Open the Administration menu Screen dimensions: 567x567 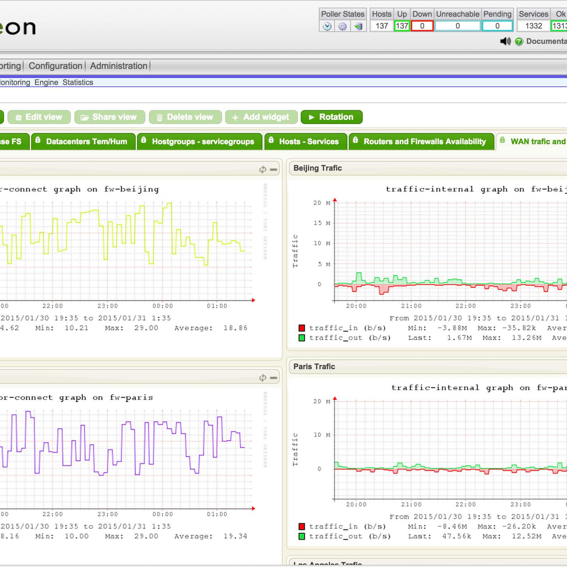tap(119, 66)
